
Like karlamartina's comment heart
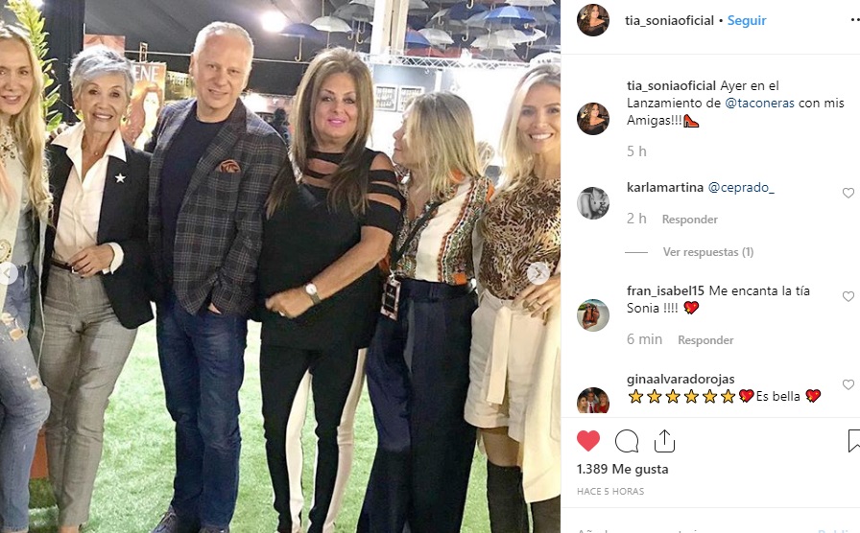[848, 193]
